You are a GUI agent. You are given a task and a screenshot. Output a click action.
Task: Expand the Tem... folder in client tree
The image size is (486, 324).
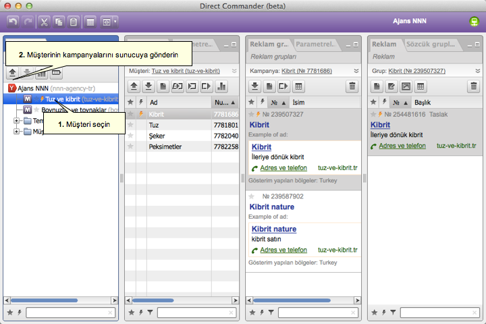[16, 121]
